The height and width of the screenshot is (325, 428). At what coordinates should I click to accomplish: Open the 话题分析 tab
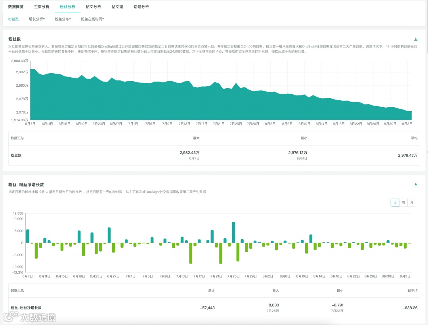141,7
